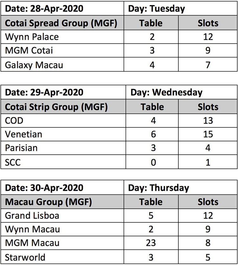Click the Starworld row label
Viewport: 238px width, 265px height.
(x=25, y=258)
